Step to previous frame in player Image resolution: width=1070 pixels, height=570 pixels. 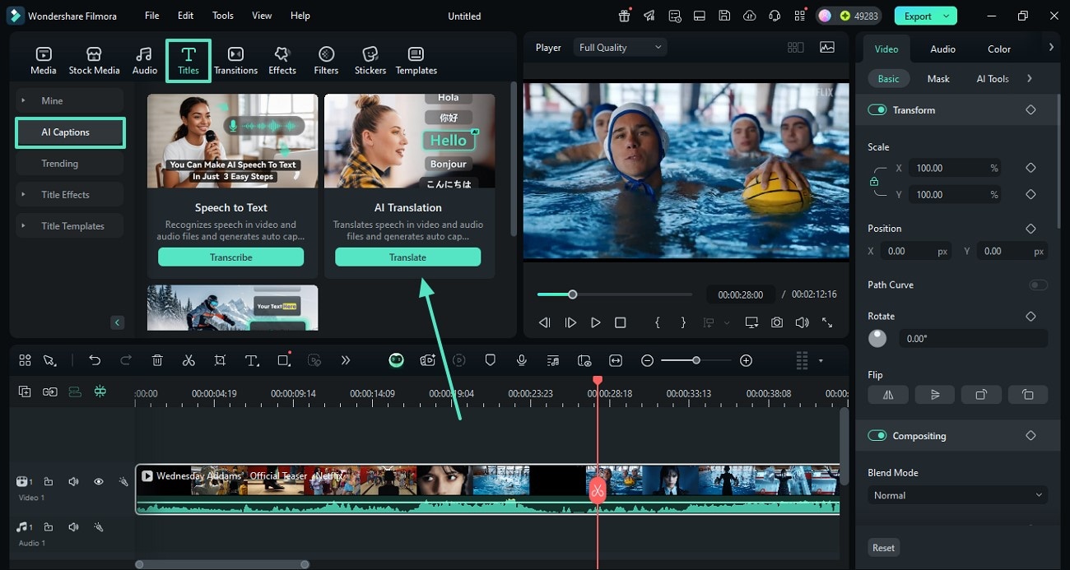coord(544,323)
